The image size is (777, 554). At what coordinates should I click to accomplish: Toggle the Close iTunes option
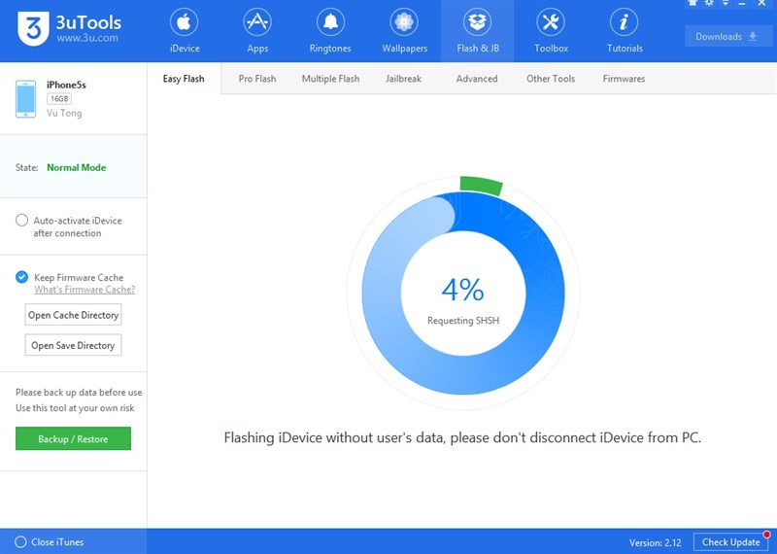click(x=20, y=541)
